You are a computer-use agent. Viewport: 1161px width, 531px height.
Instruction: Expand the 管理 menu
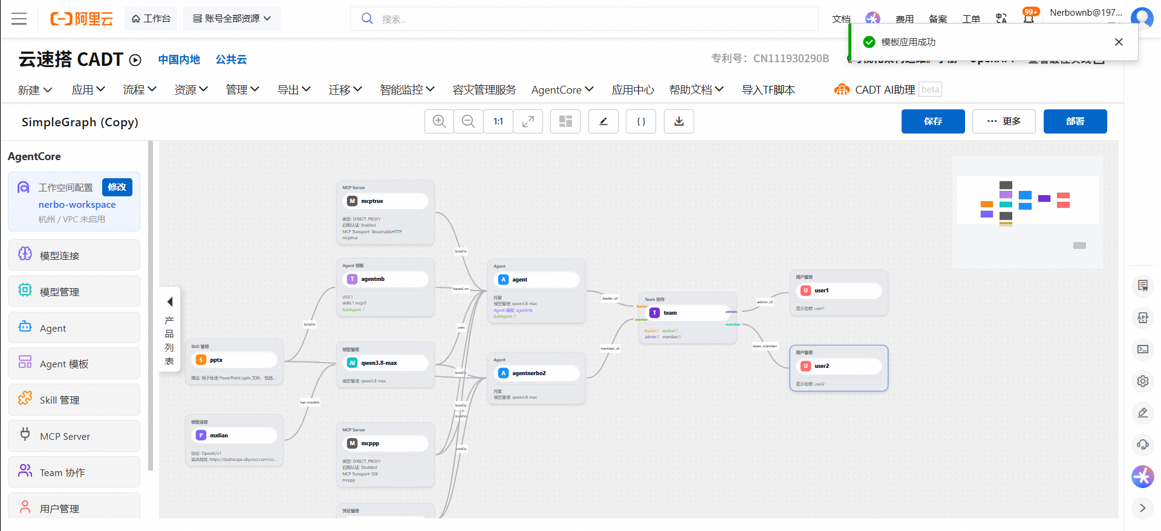242,90
